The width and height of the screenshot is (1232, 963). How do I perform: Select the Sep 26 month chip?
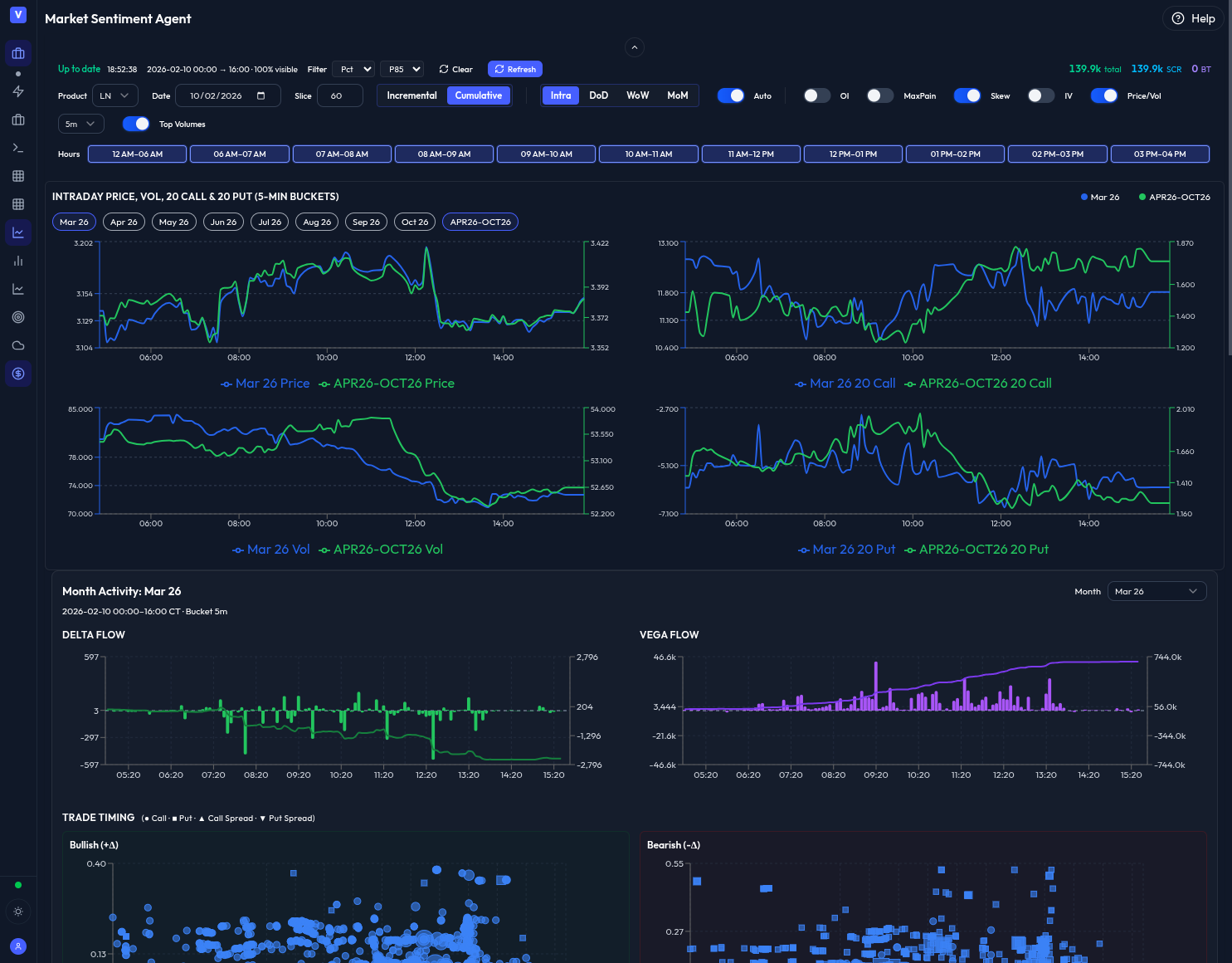click(x=366, y=222)
